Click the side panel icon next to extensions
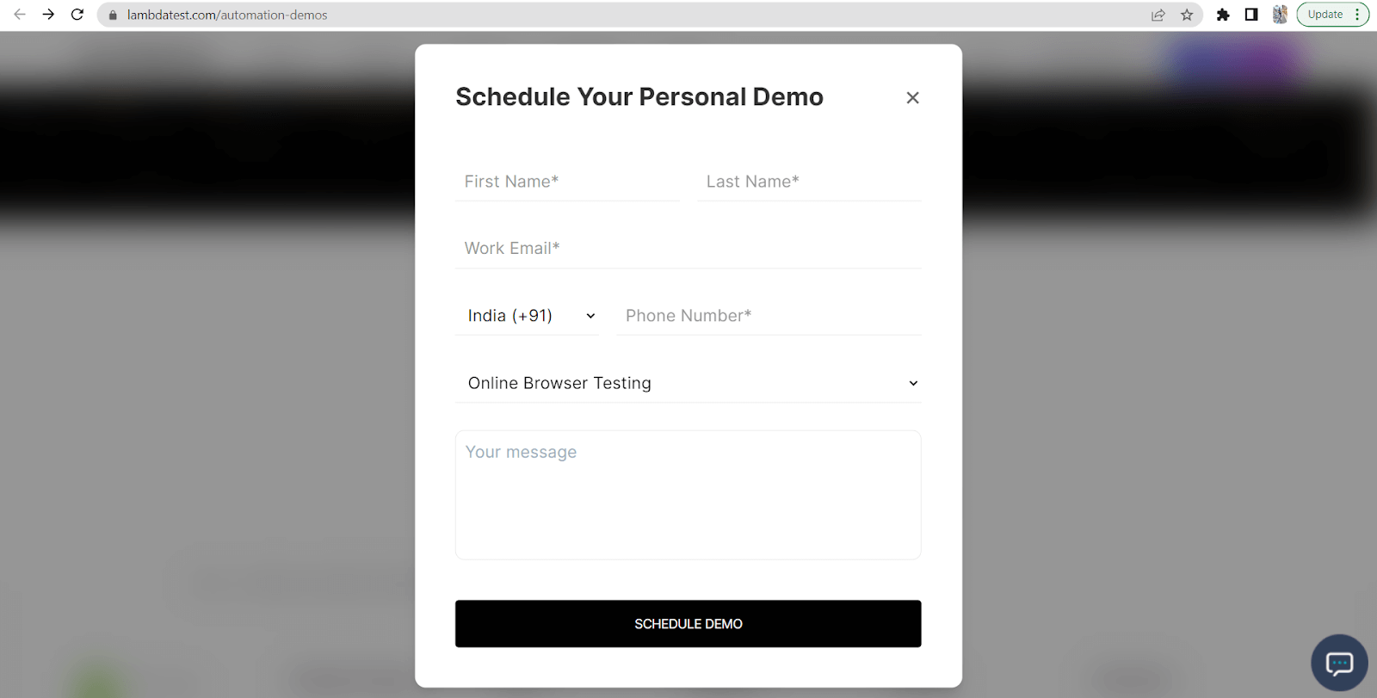The width and height of the screenshot is (1377, 698). (x=1251, y=15)
